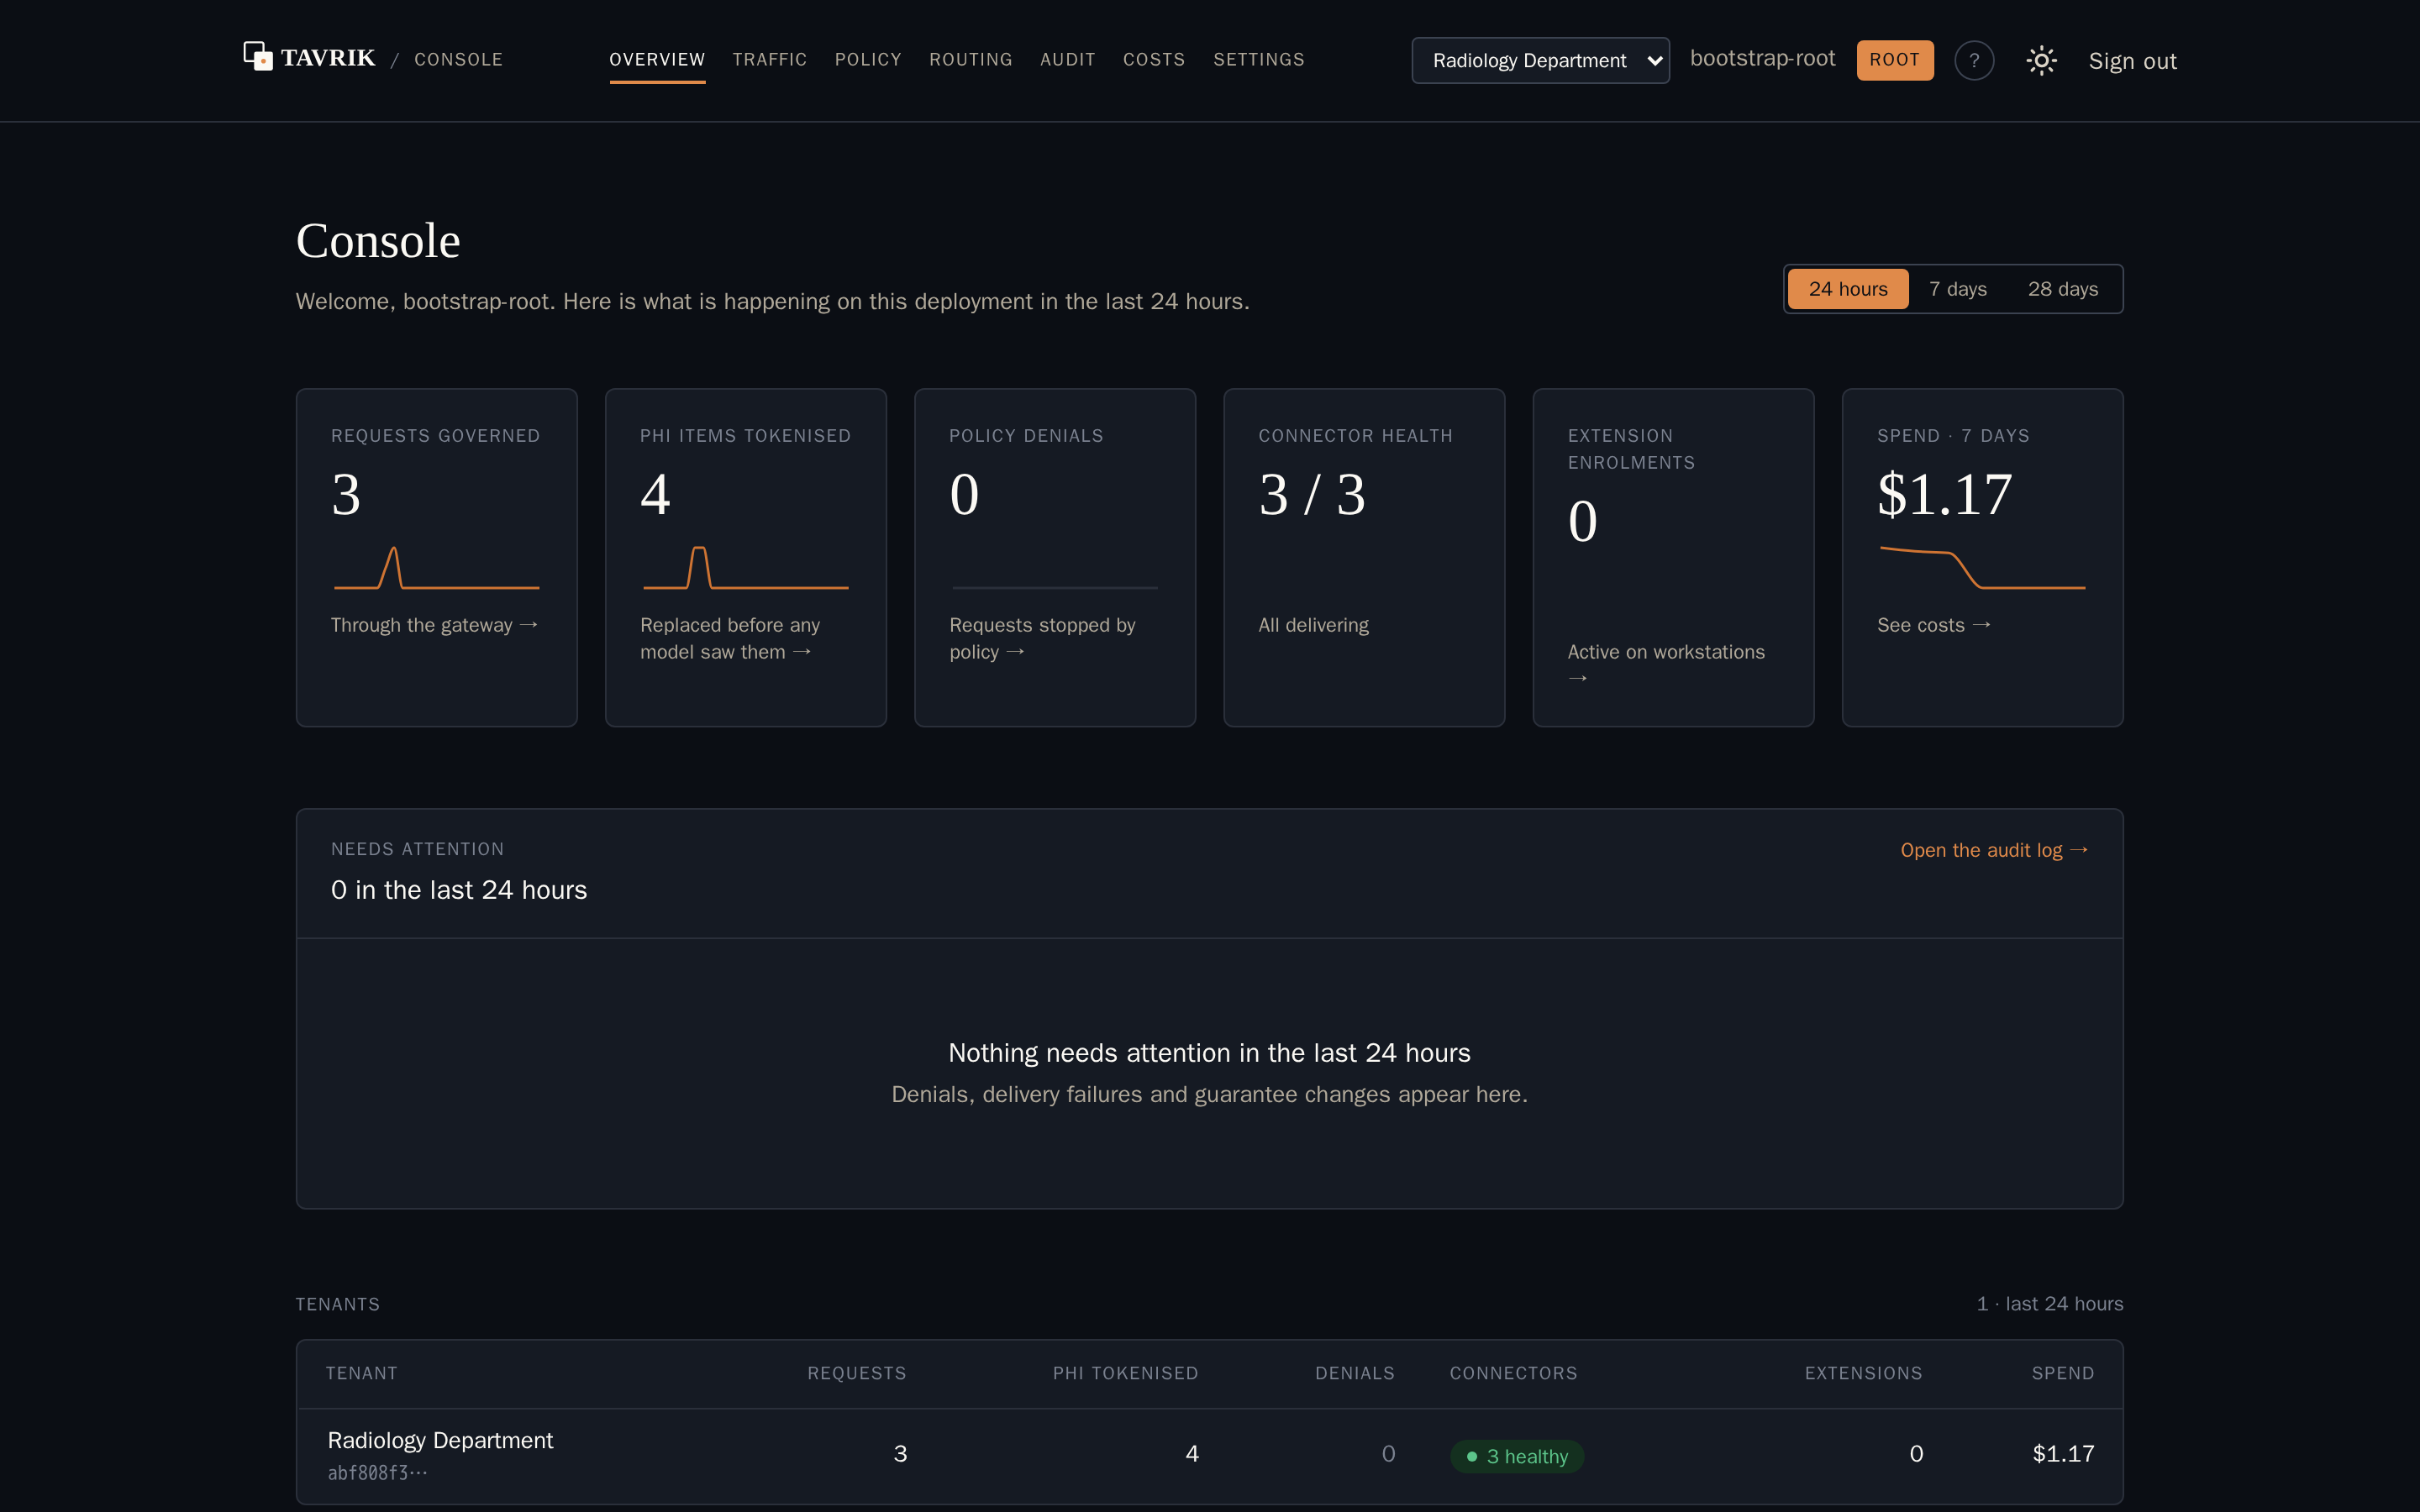The image size is (2420, 1512).
Task: Click the ROOT role badge
Action: pos(1894,60)
